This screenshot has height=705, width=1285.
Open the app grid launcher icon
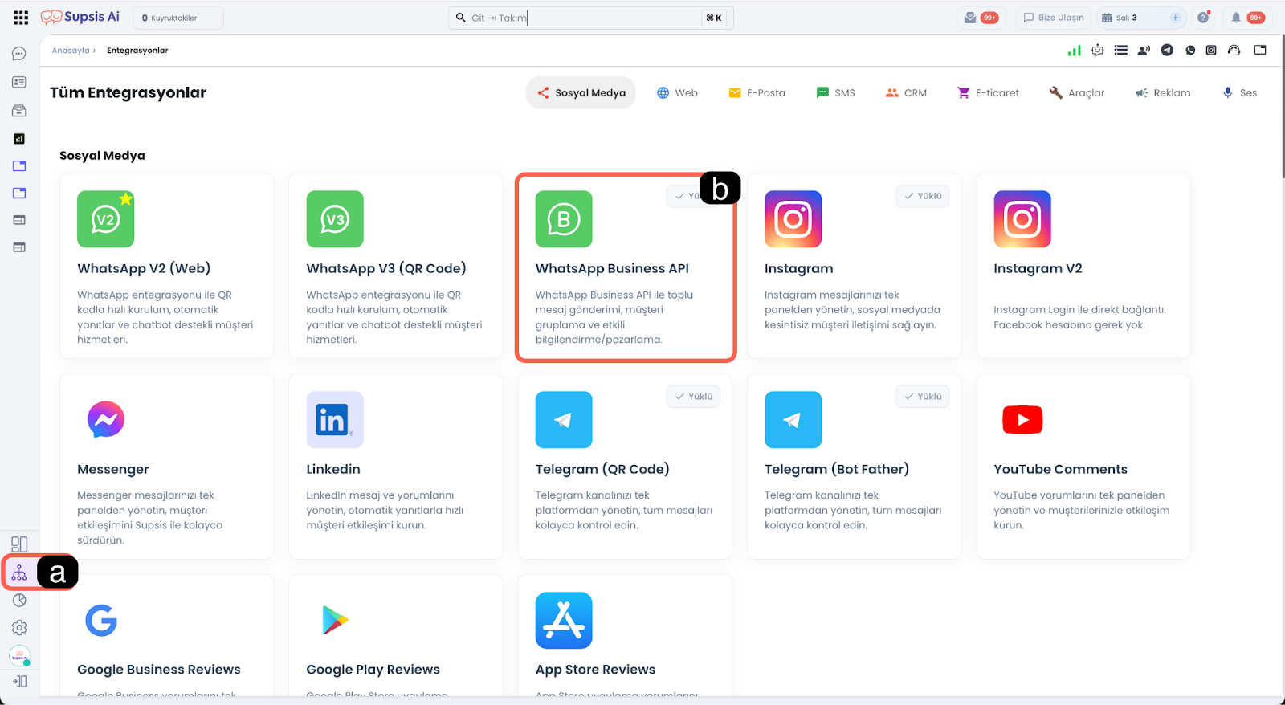click(21, 18)
